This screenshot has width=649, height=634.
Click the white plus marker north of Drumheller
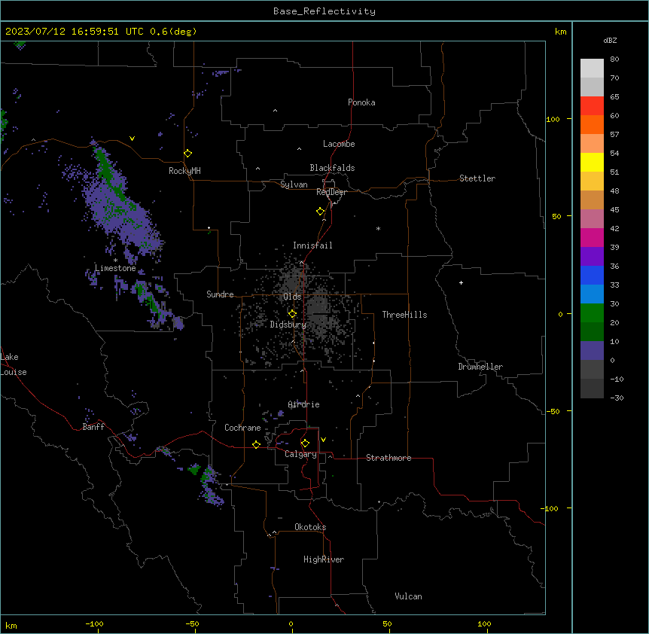[x=461, y=282]
